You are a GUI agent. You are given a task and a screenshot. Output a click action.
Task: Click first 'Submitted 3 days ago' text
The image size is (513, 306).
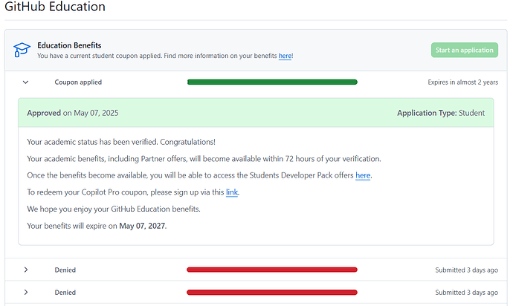pyautogui.click(x=467, y=270)
